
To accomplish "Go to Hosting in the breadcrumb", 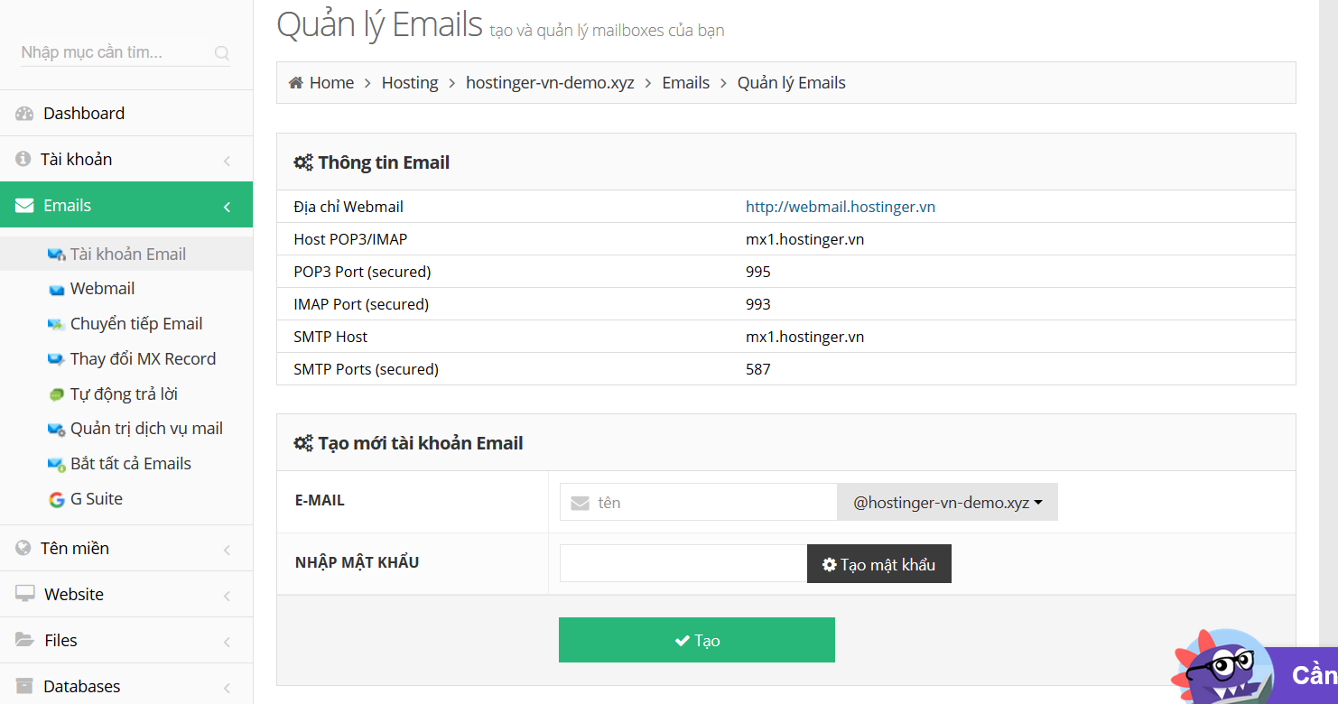I will coord(410,83).
